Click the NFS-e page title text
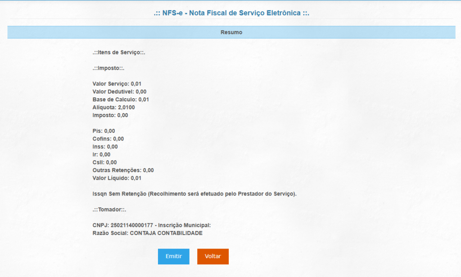The image size is (461, 277). click(x=231, y=13)
